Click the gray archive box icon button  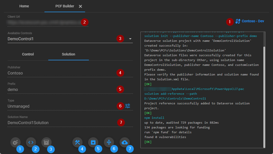(46, 142)
